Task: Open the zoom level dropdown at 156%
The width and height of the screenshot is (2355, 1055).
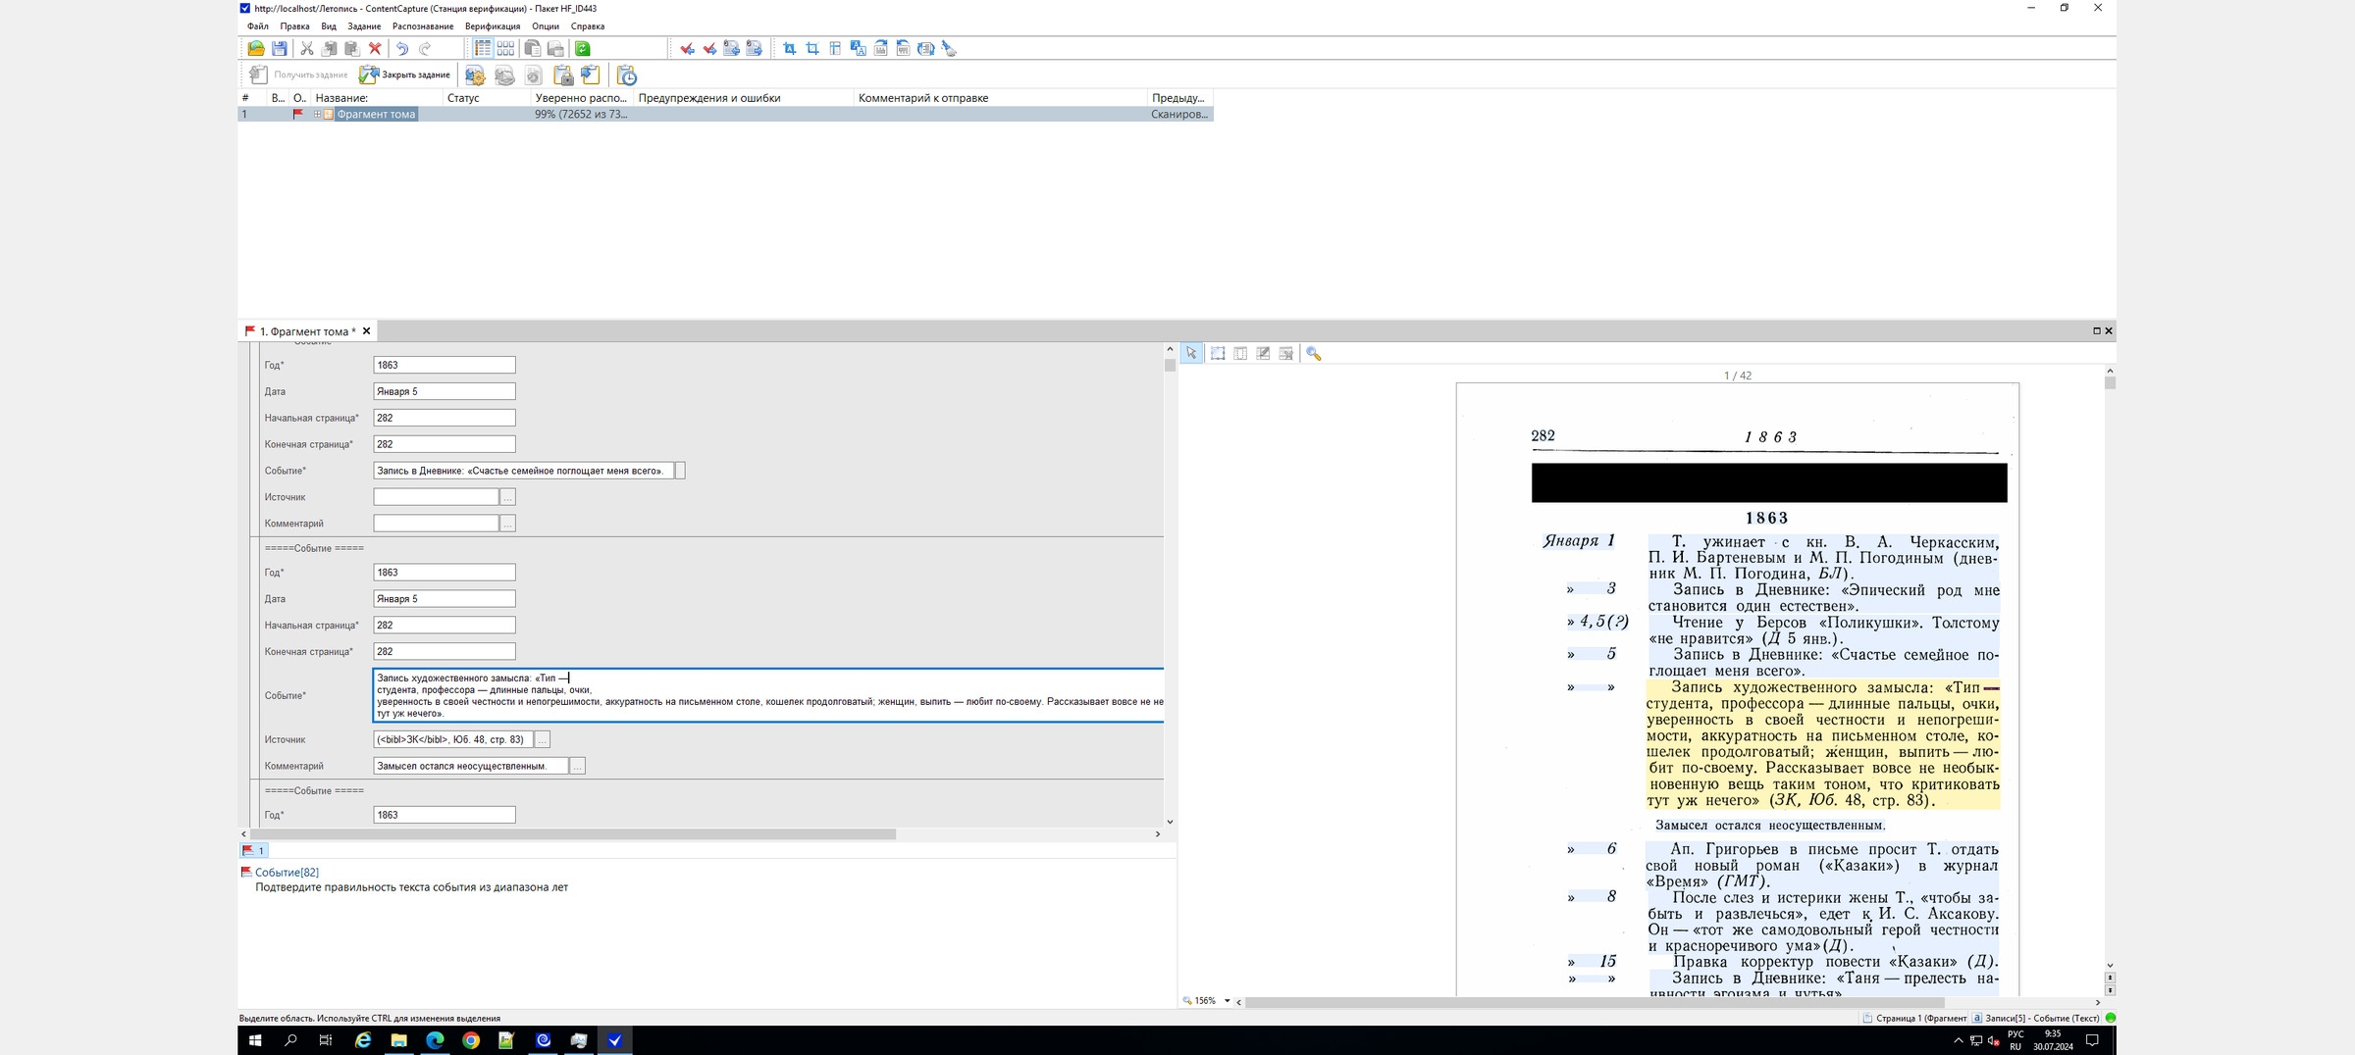Action: [x=1227, y=1001]
